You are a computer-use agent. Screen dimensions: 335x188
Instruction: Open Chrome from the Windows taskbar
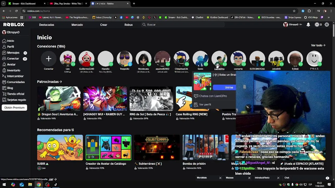(39, 185)
